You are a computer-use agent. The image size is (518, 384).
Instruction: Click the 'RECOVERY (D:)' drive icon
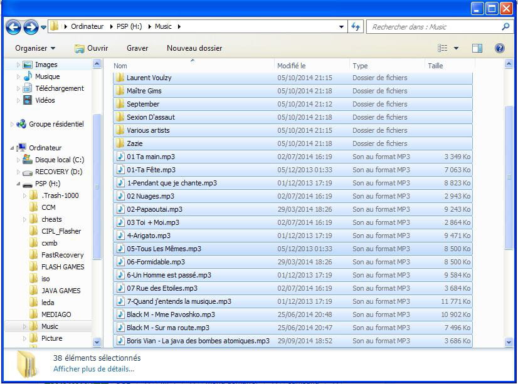tap(28, 172)
